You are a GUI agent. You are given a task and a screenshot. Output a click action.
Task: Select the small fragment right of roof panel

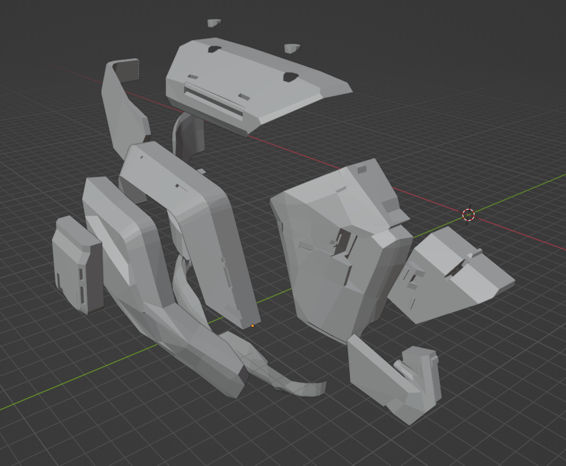pyautogui.click(x=292, y=48)
